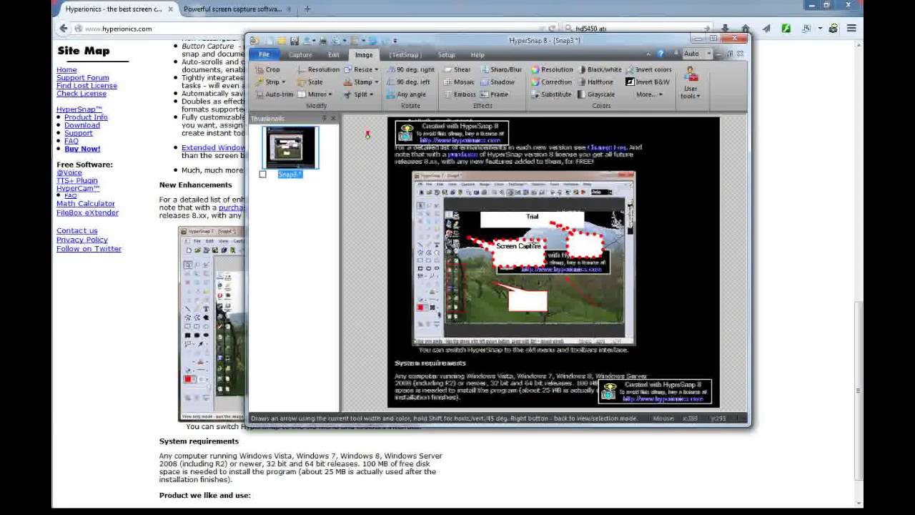Click the Buy Now! link
Image resolution: width=915 pixels, height=515 pixels.
pos(82,149)
